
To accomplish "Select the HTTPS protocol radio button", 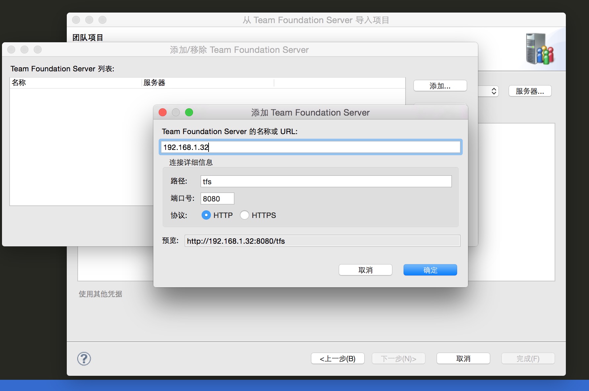I will coord(245,215).
